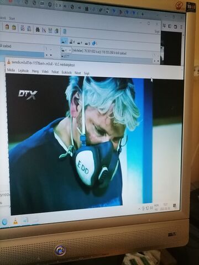
Task: Click the second yellow package icon in Total Commander toolbar
Action: (x=14, y=28)
